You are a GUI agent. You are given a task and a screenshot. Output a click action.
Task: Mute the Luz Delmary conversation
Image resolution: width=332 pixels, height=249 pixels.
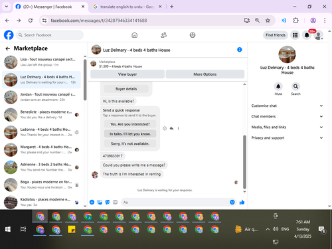pyautogui.click(x=278, y=86)
